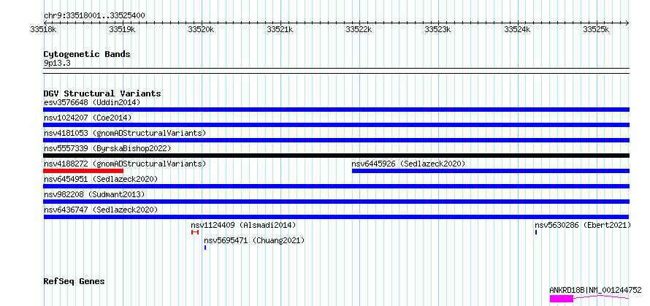
Task: Select the blue bar under nsv6454951
Action: tap(336, 186)
